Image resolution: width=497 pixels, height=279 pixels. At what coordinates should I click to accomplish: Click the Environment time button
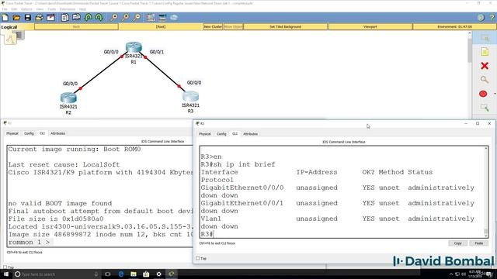[x=454, y=27]
